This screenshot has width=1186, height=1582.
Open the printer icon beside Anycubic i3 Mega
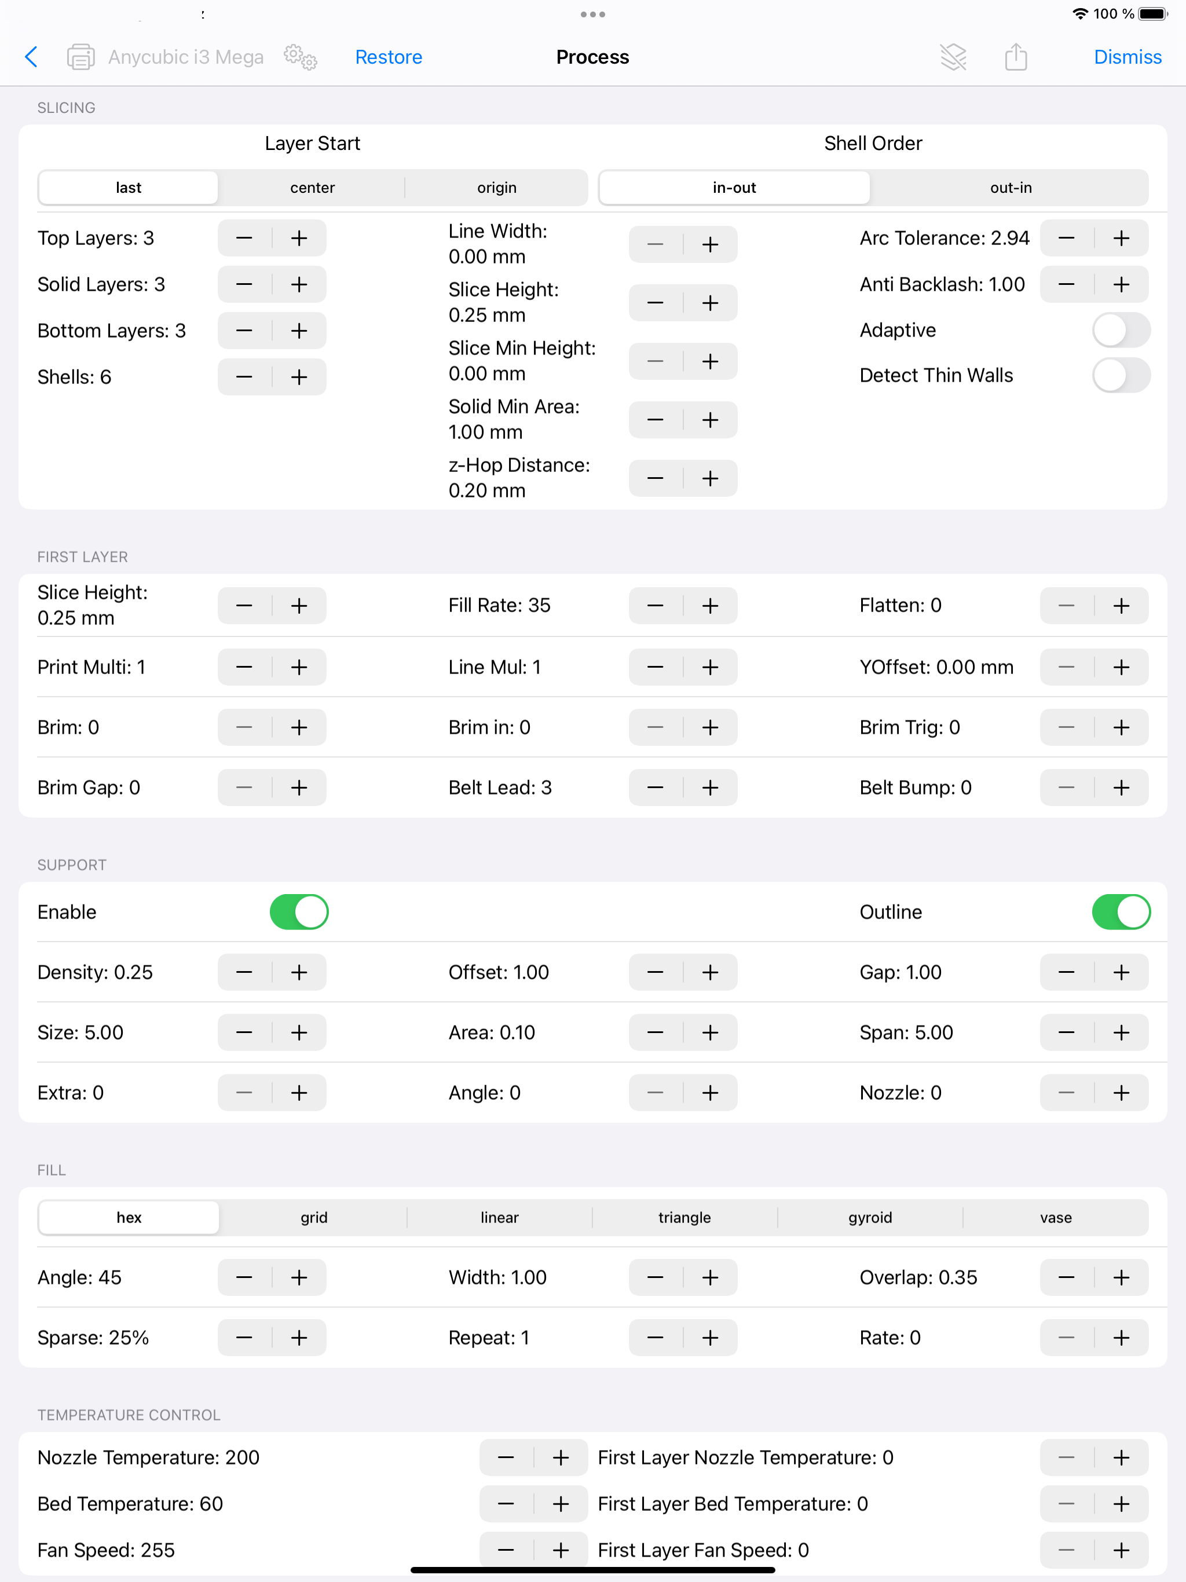80,57
